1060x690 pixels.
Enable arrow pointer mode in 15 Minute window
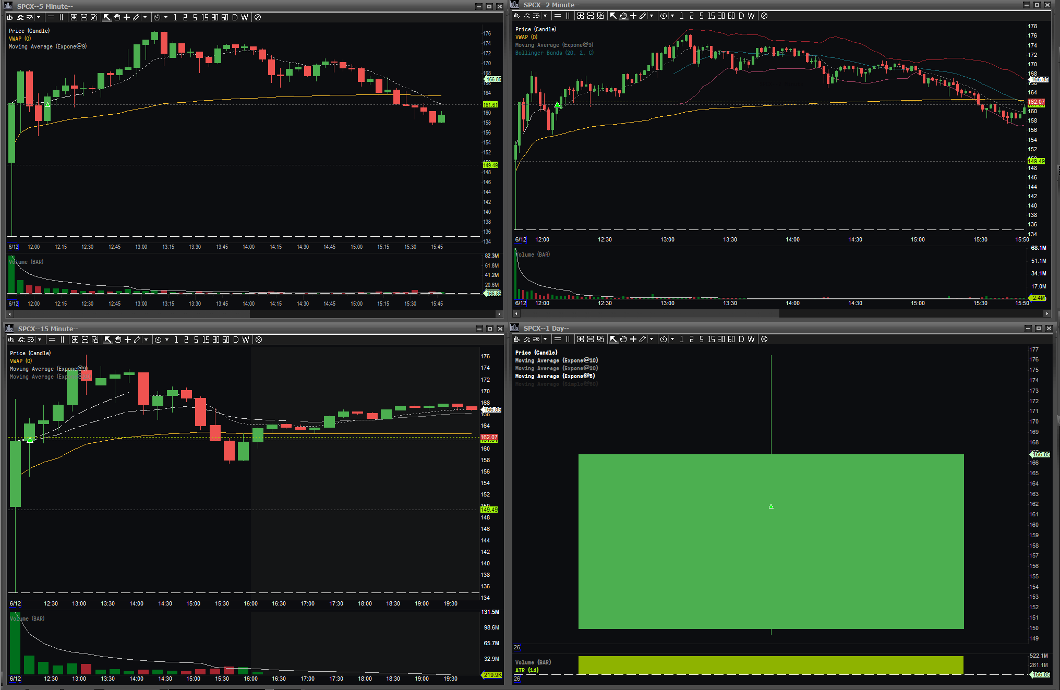point(108,340)
